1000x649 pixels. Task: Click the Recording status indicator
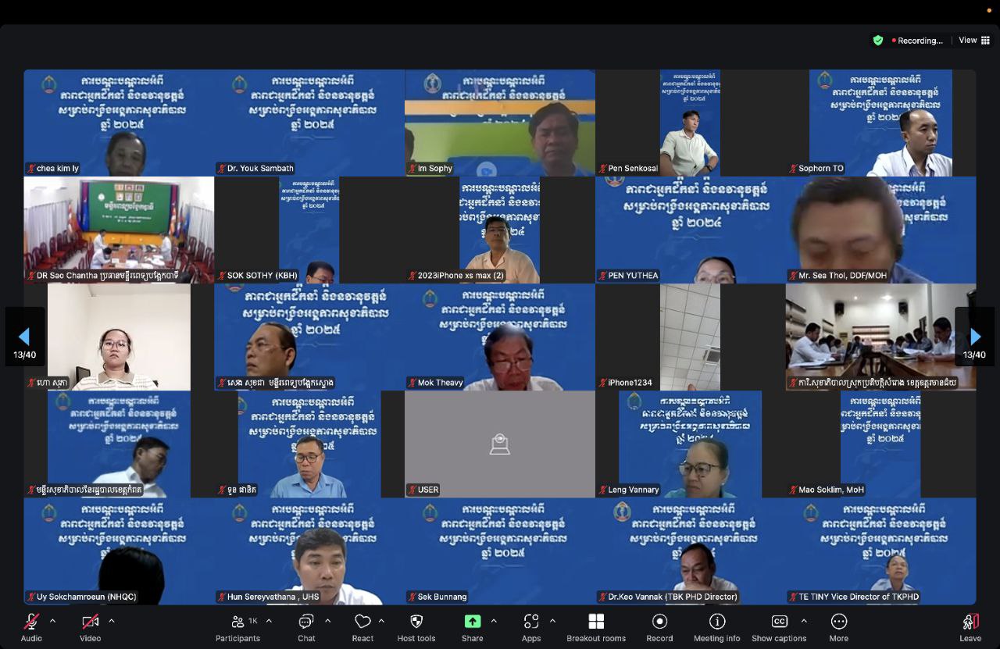917,41
